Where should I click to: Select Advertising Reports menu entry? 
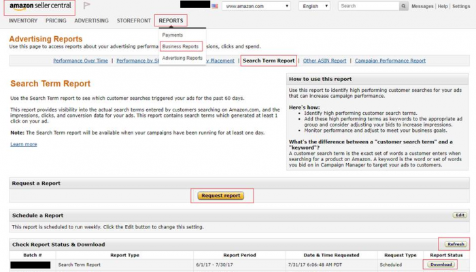tap(182, 58)
